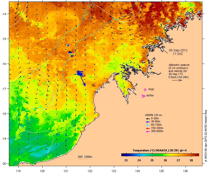
Task: Click latitude axis label -18
Action: 4,114
